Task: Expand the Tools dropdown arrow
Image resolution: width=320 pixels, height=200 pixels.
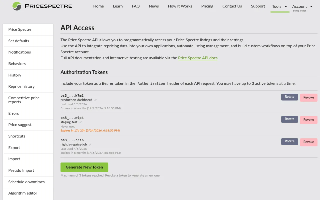Action: (x=286, y=6)
